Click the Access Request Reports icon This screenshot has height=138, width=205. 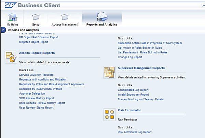click(11, 58)
